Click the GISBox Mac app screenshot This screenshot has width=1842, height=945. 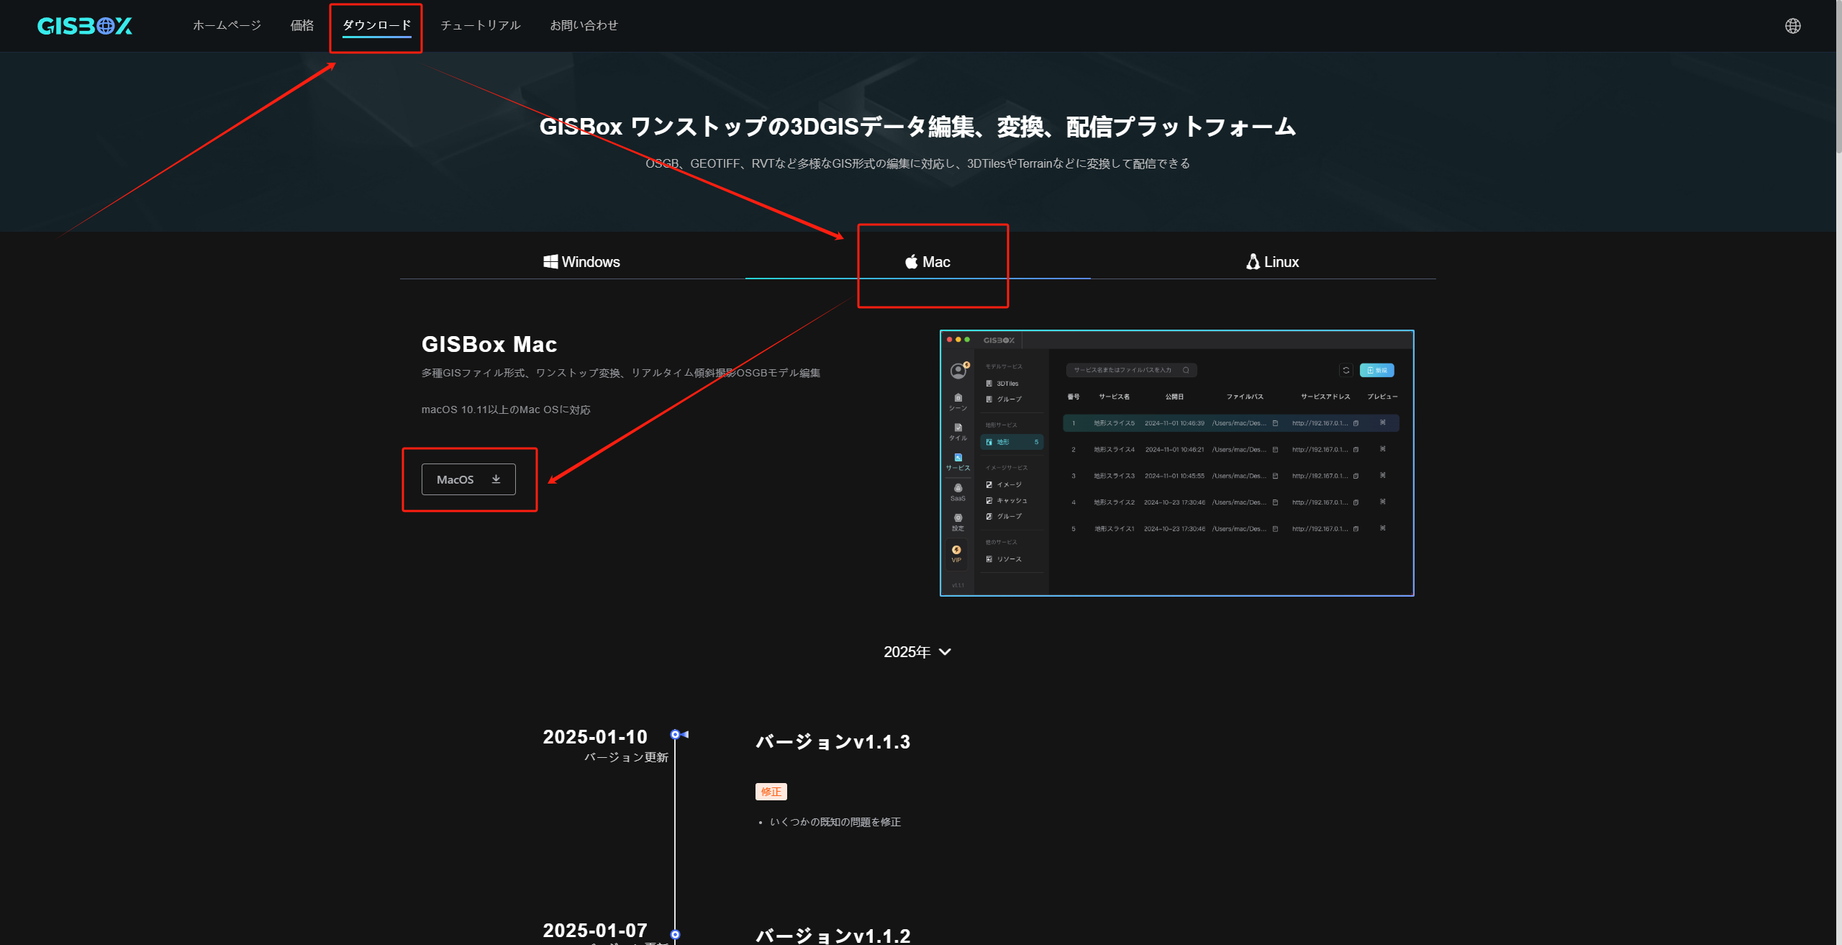[1176, 463]
